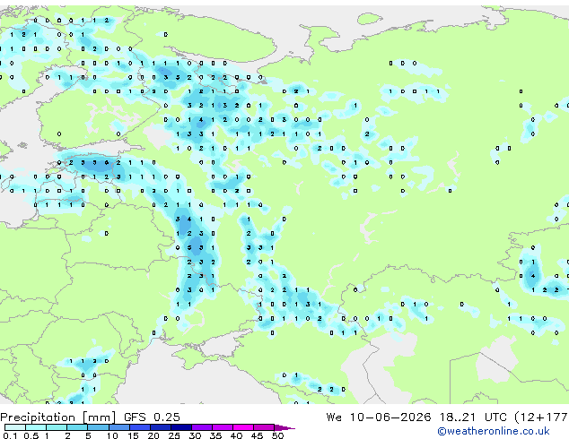The height and width of the screenshot is (439, 569).
Task: Click the legend arrow tip above 50
Action: pos(284,427)
